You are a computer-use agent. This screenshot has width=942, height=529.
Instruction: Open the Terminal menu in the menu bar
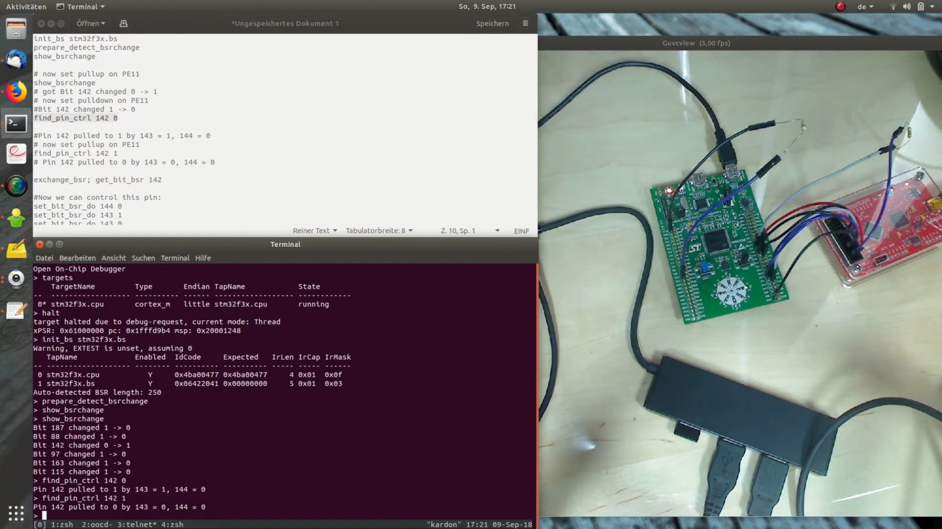tap(175, 258)
